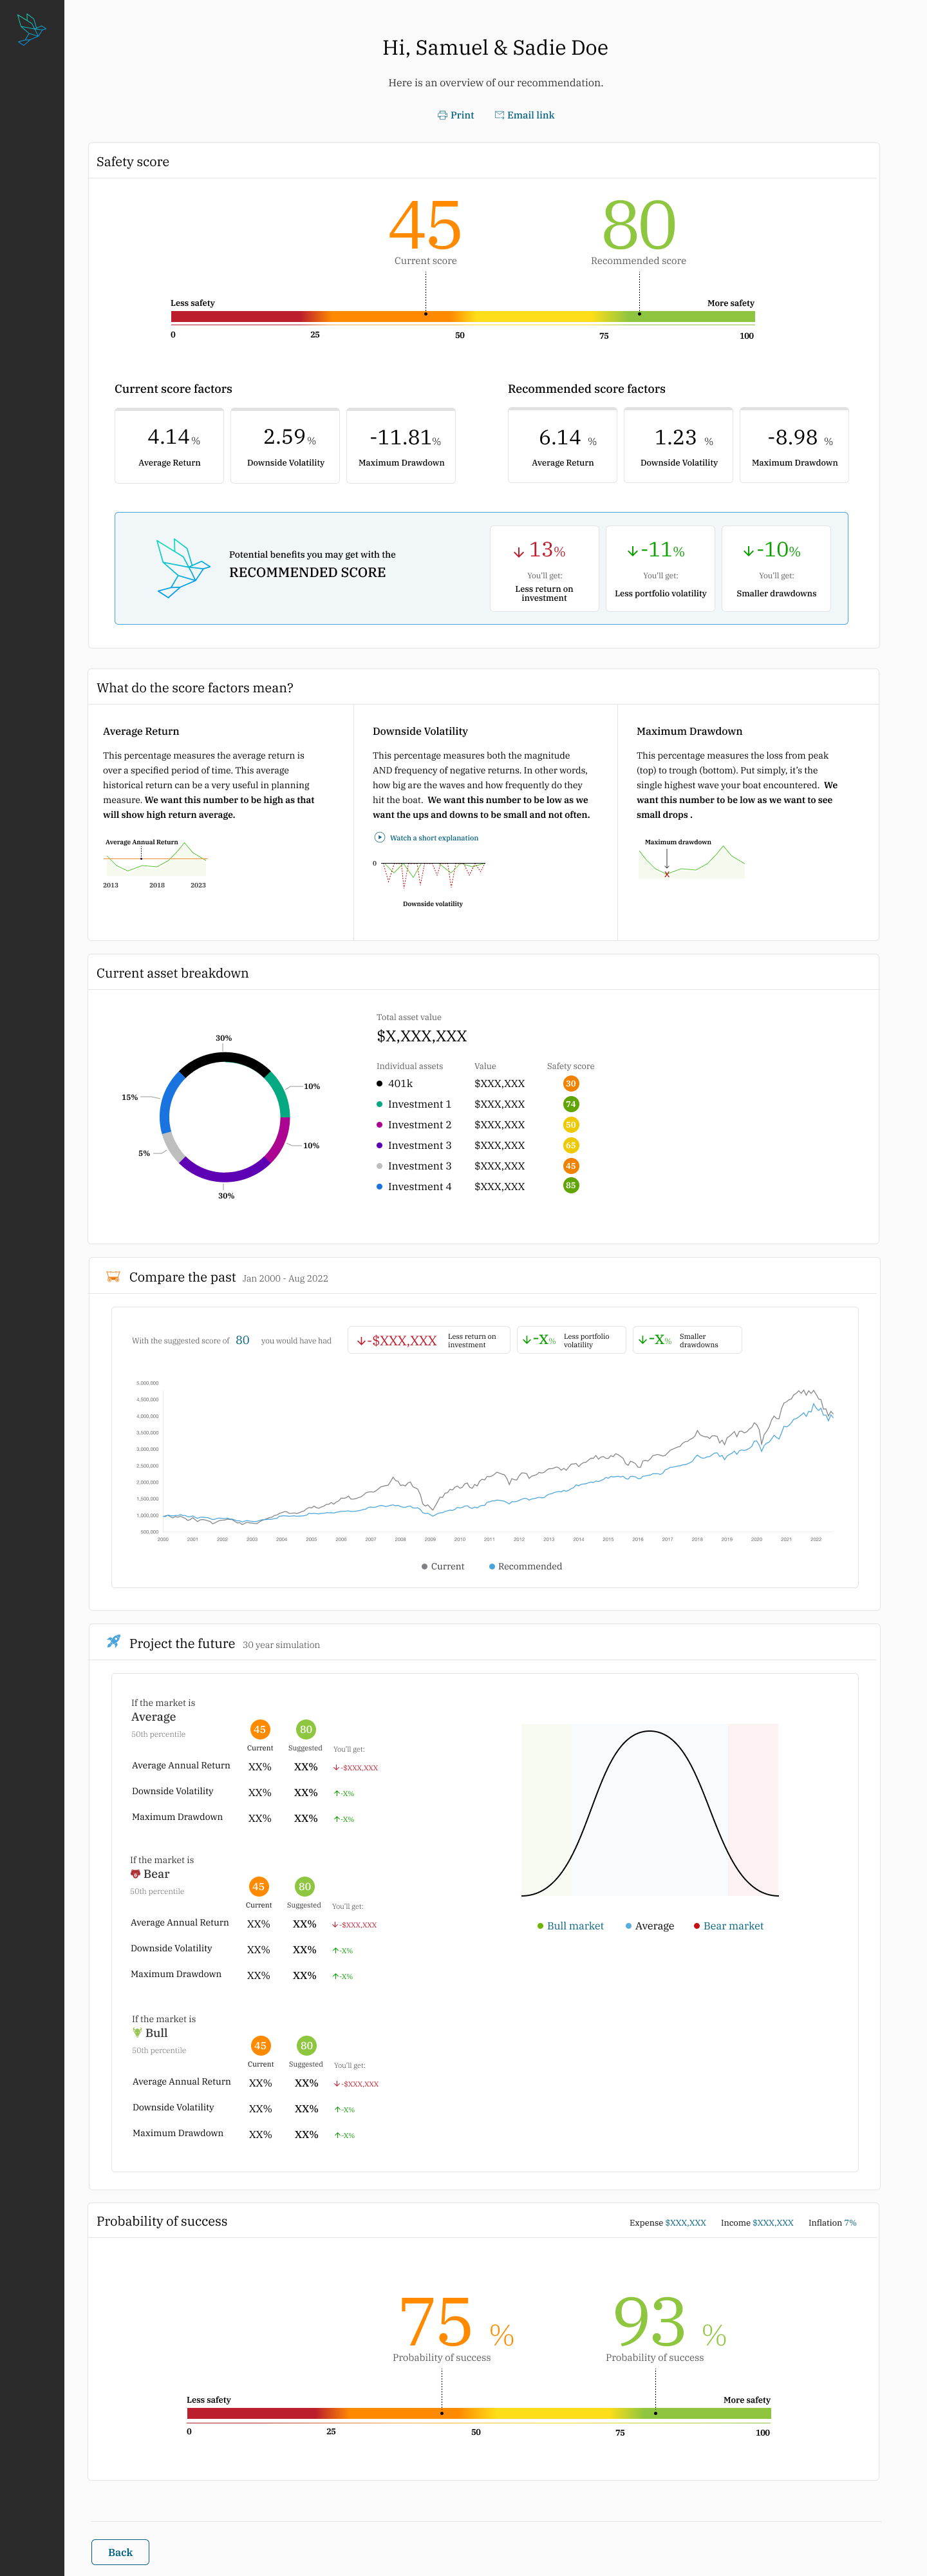Click the large current score 45
Viewport: 927px width, 2576px height.
(x=425, y=225)
